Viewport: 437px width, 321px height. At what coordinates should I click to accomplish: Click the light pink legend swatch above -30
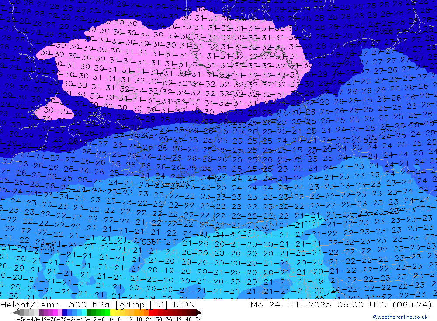pyautogui.click(x=60, y=312)
